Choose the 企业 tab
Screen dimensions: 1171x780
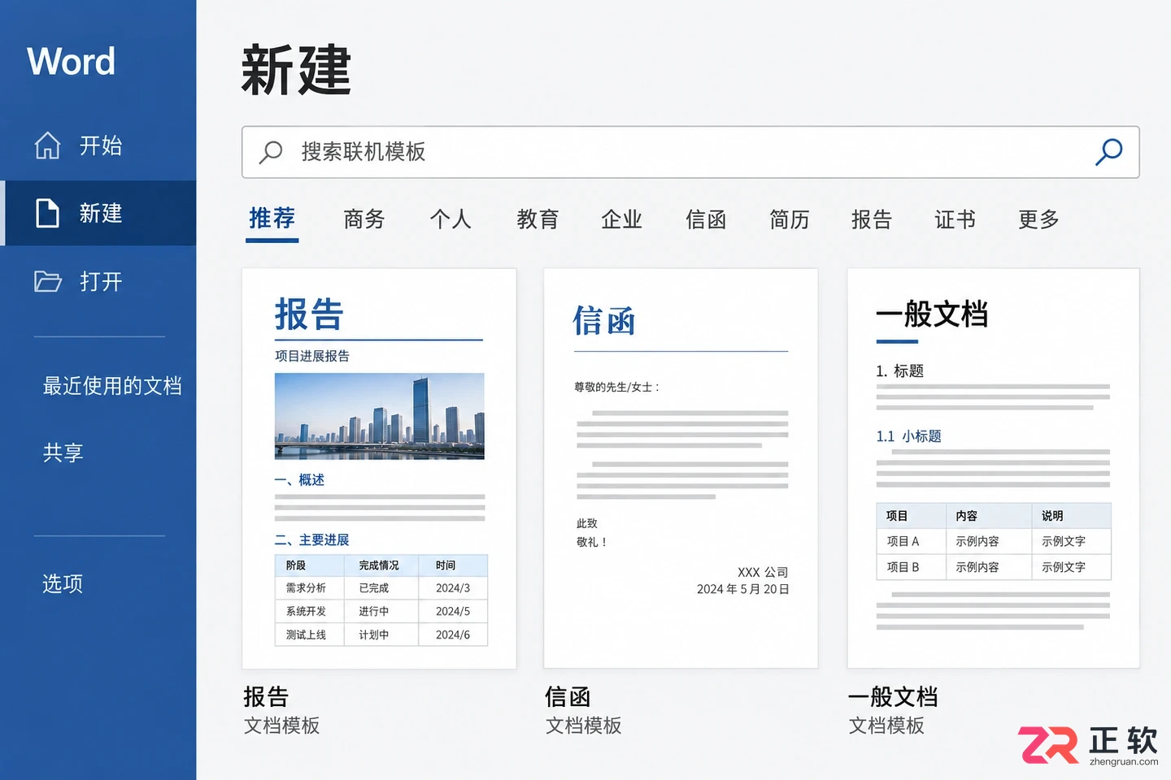(x=621, y=219)
